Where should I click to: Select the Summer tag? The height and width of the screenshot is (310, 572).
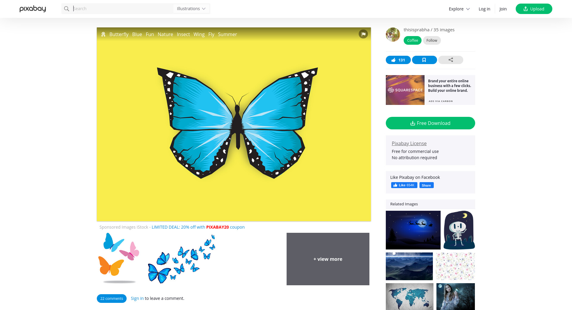coord(227,34)
